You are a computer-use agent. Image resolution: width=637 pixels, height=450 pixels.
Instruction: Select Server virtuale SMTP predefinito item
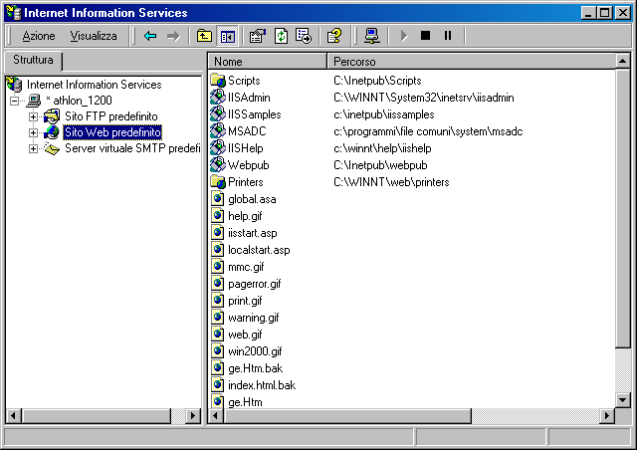132,148
